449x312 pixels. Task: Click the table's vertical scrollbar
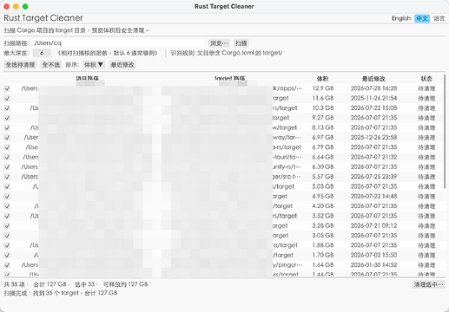point(445,132)
